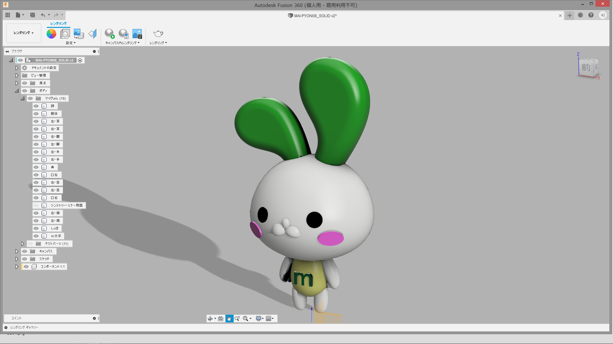Open the Appearance color wheel tool

pos(51,33)
